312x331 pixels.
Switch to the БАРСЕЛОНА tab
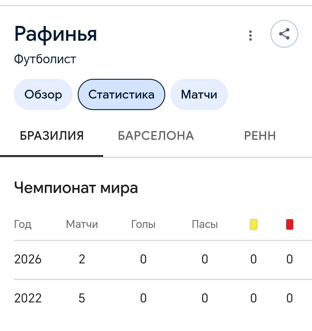(156, 136)
